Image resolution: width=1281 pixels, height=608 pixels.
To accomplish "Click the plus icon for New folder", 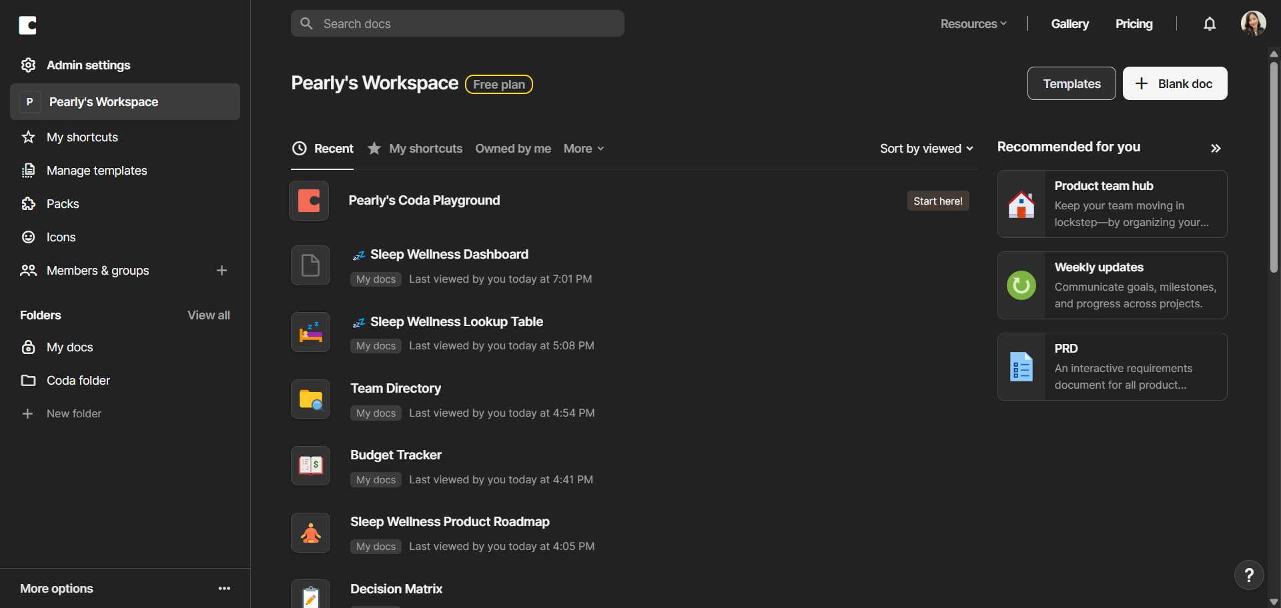I will point(27,413).
